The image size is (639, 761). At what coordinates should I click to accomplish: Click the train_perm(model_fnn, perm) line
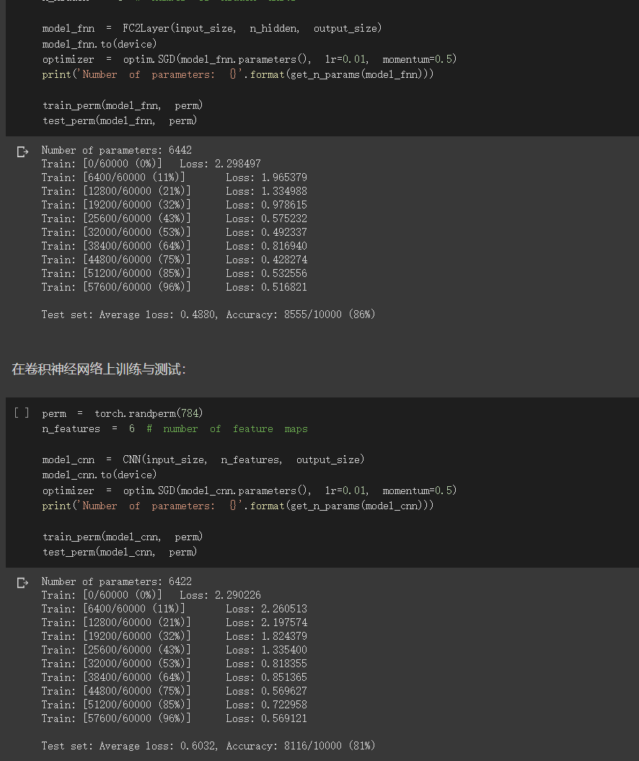122,105
